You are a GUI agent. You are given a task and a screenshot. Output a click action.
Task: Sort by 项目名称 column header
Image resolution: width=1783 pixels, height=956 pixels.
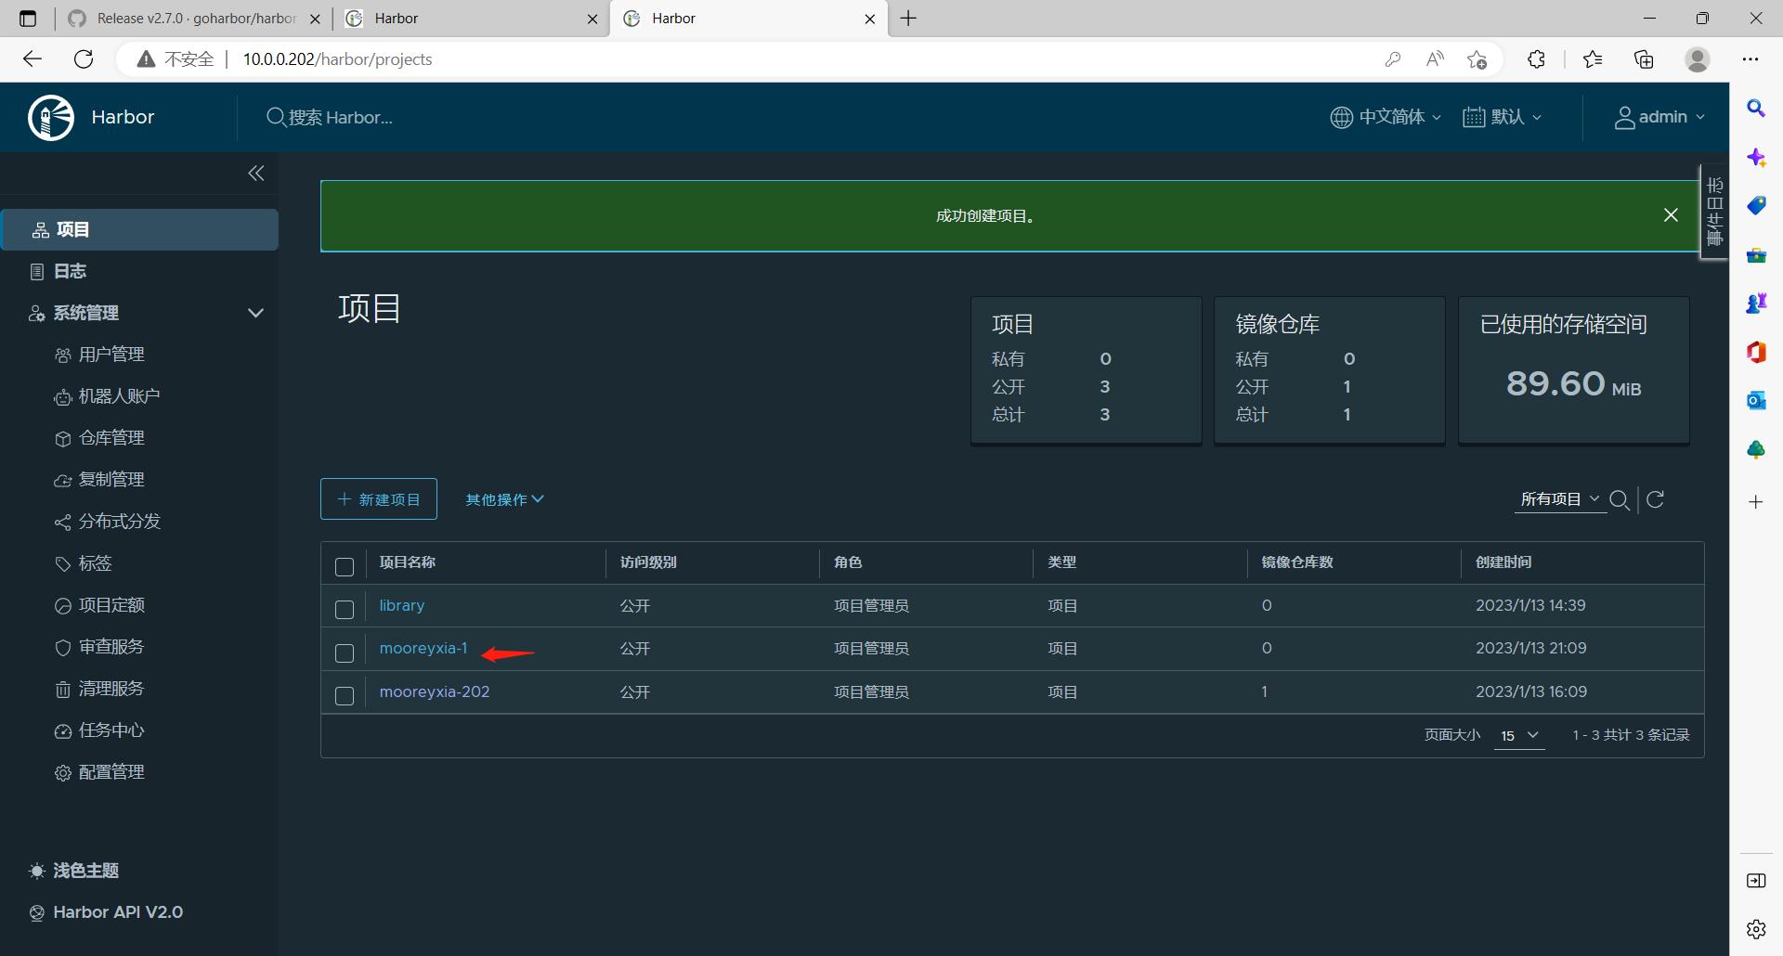tap(408, 562)
